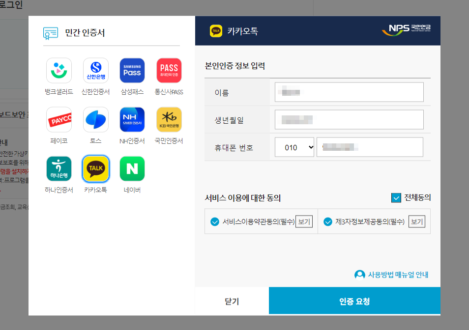Select the 하나인증서 icon
Screen dimensions: 469x330
(59, 169)
